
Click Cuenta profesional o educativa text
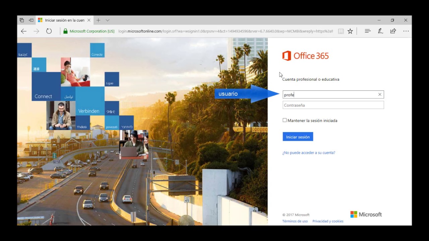tap(311, 79)
